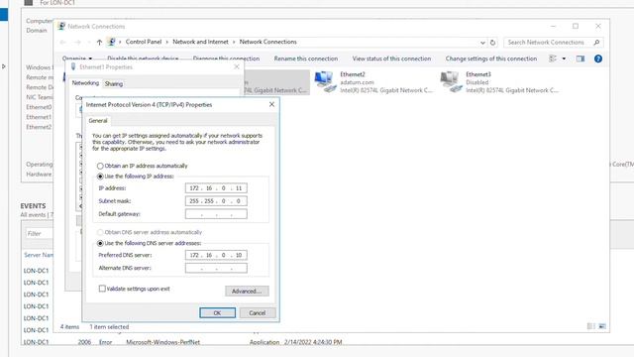Expand address bar history dropdown
The image size is (634, 357).
482,42
